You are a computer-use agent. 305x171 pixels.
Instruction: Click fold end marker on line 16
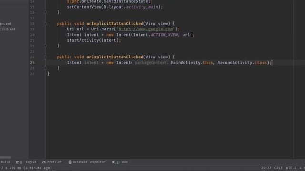(x=45, y=12)
